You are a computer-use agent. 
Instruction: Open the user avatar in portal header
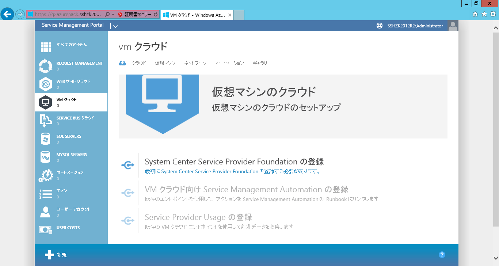click(x=453, y=26)
